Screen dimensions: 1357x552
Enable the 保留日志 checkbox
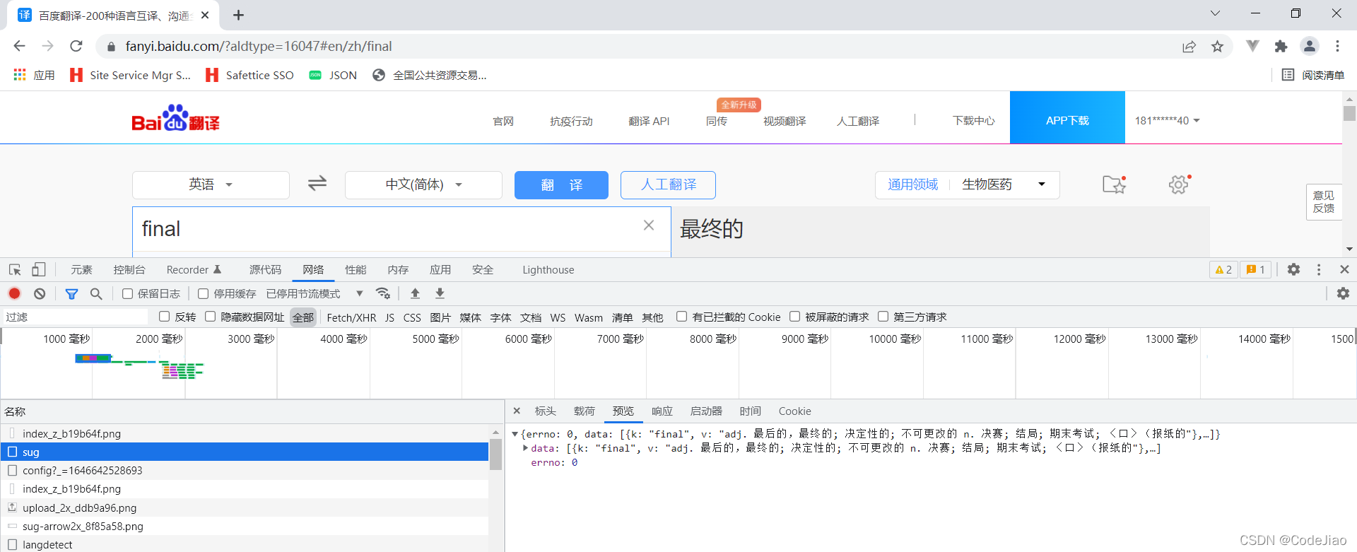tap(128, 293)
